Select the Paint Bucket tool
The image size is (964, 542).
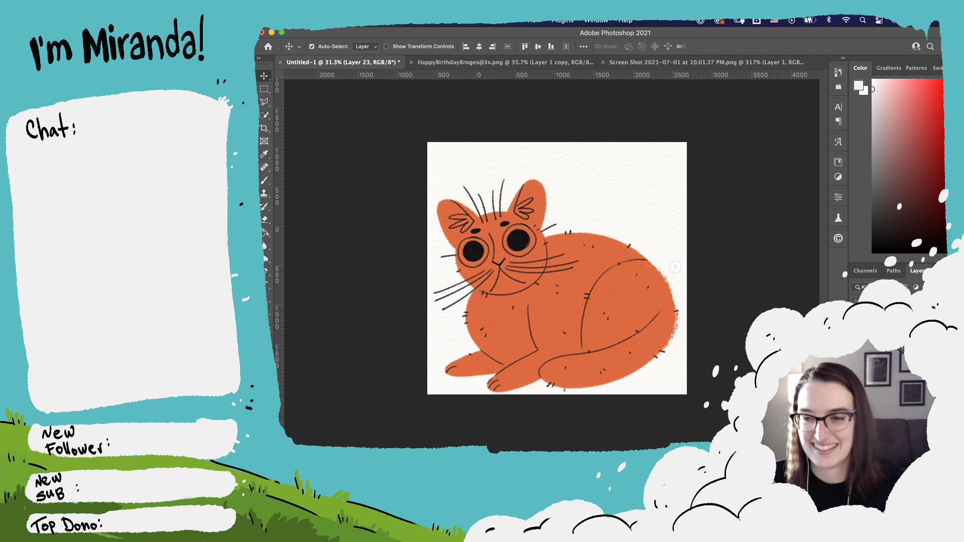tap(265, 232)
